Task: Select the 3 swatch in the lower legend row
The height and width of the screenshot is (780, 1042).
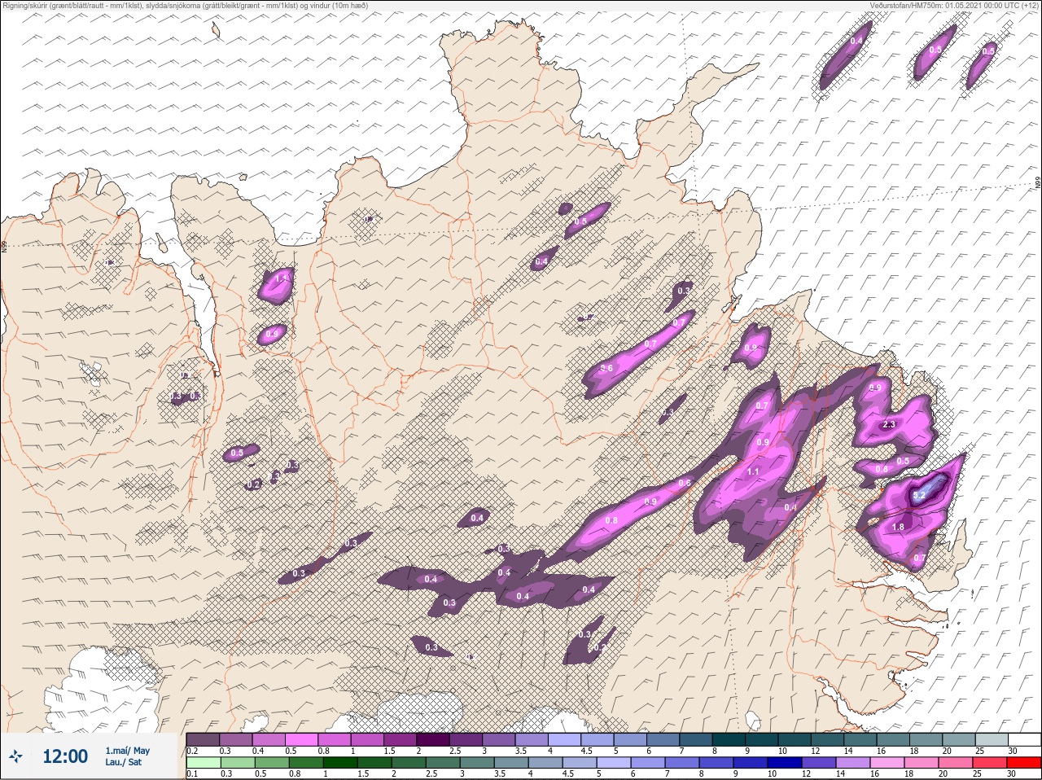Action: click(x=476, y=763)
